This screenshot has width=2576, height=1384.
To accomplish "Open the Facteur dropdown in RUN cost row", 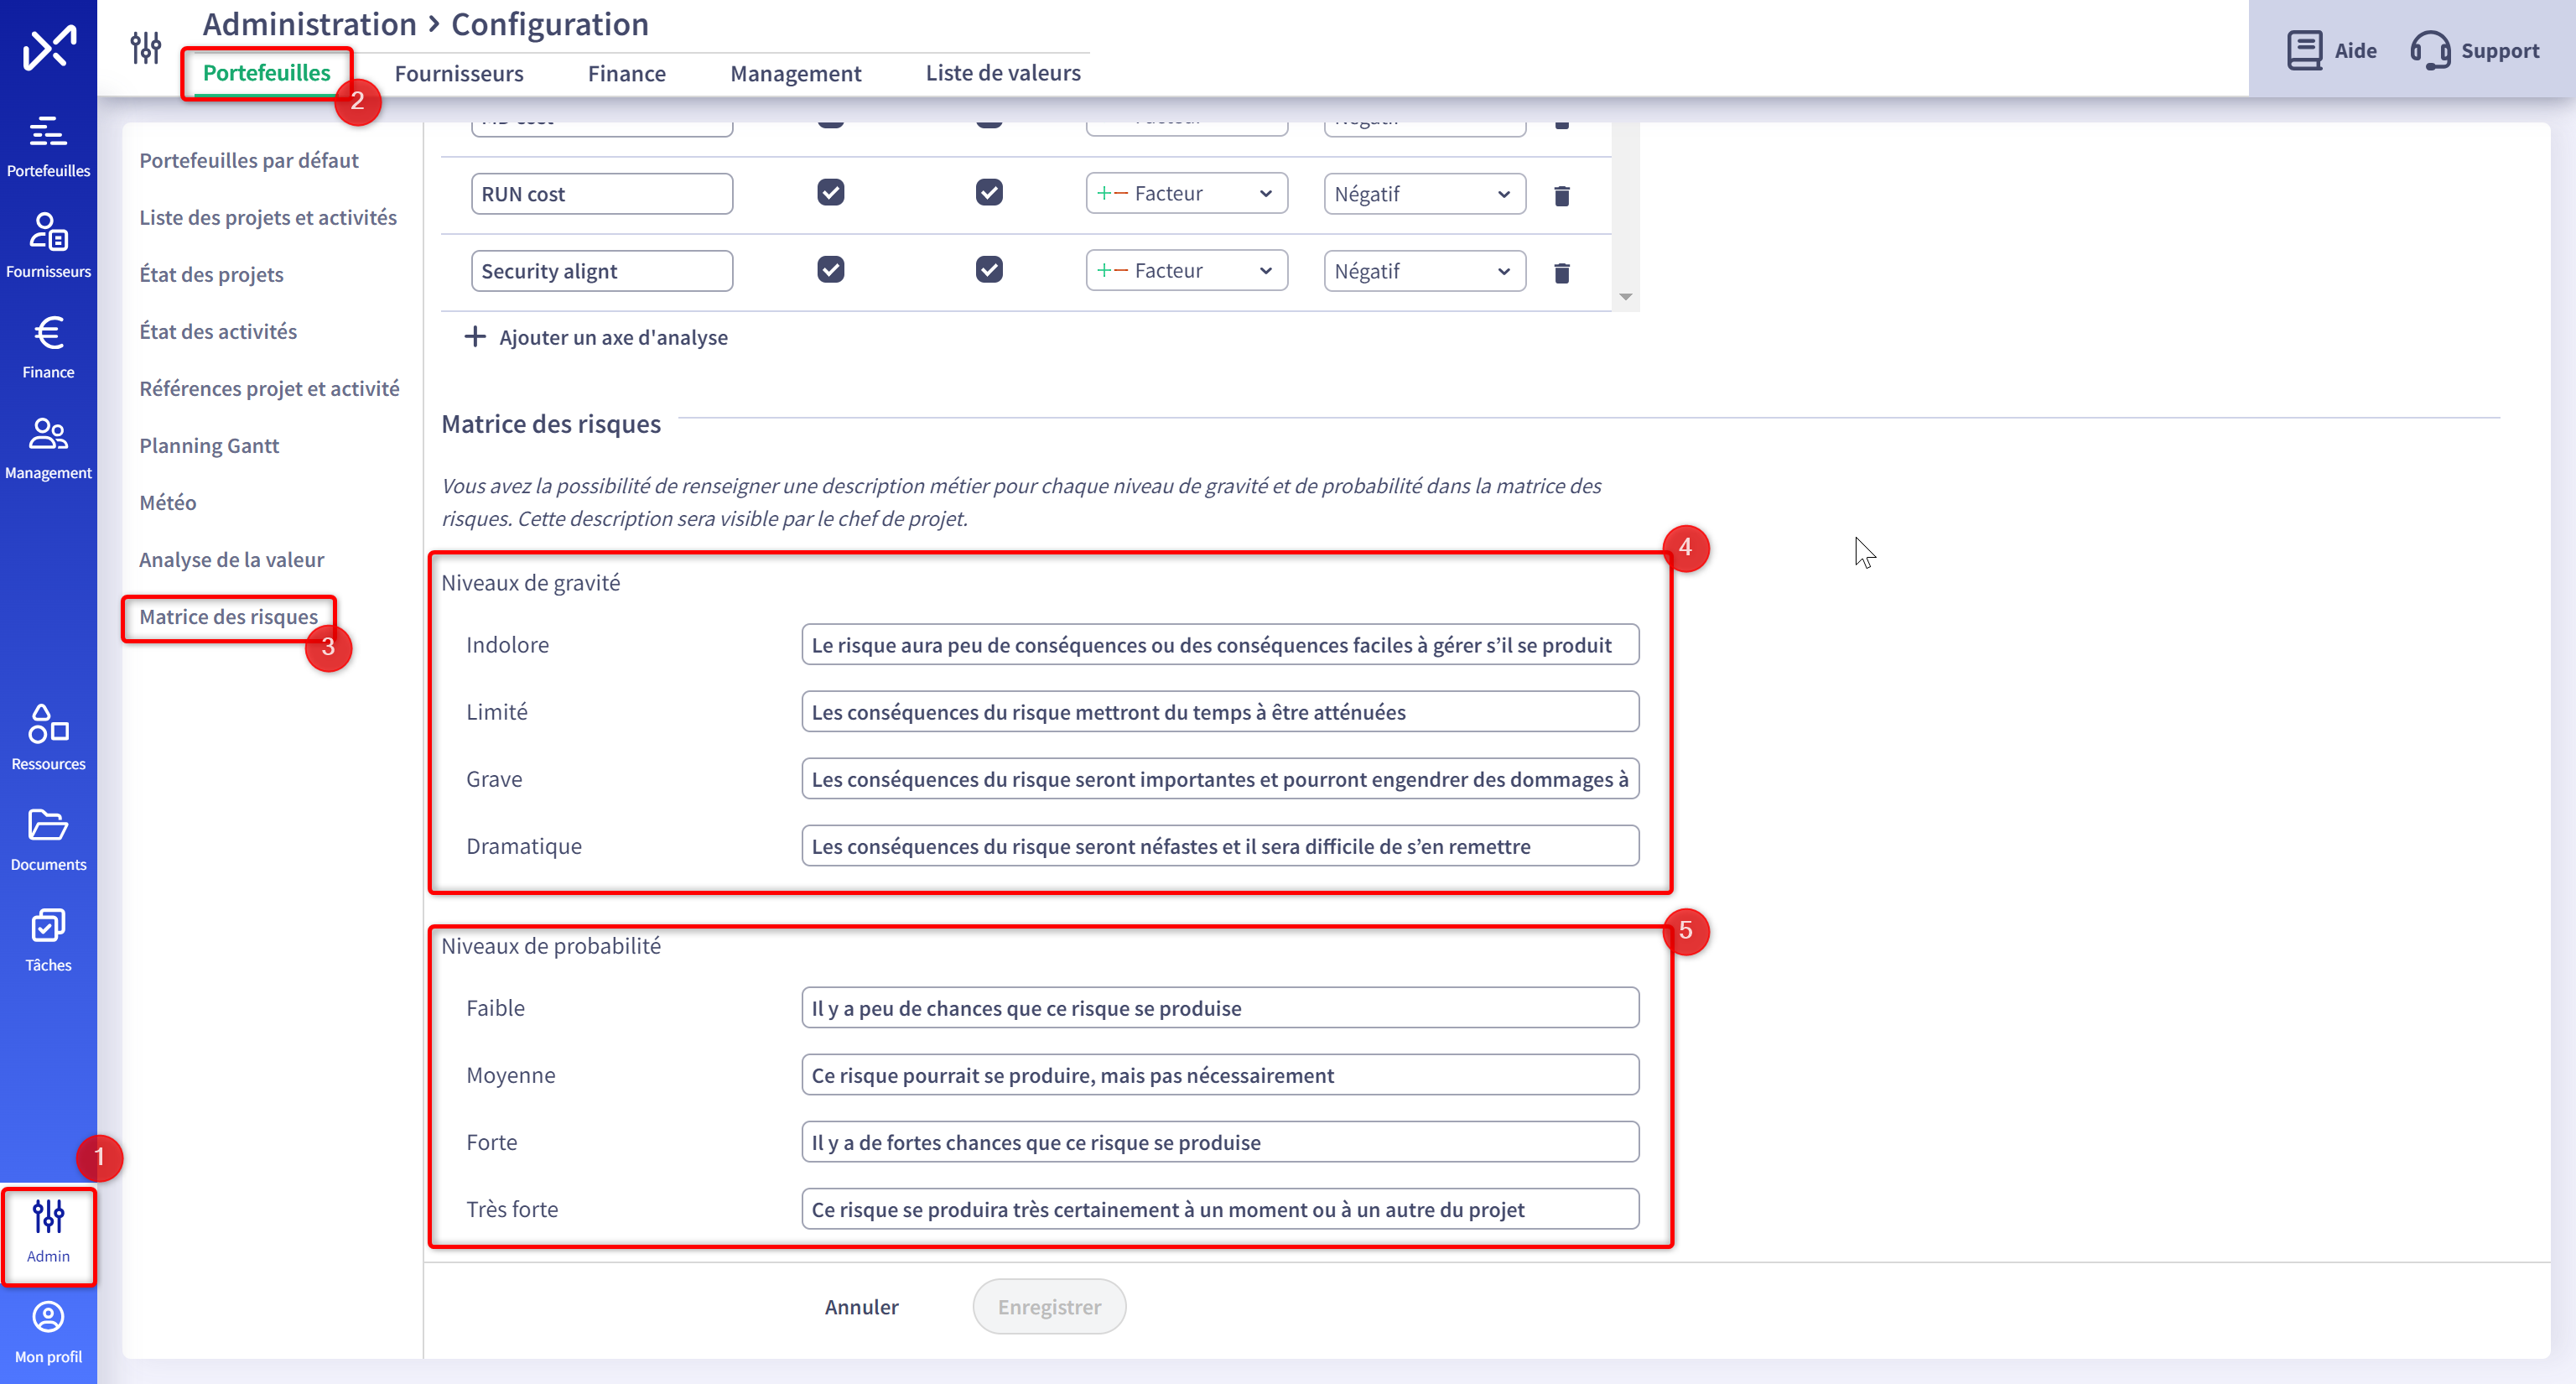I will [x=1187, y=193].
